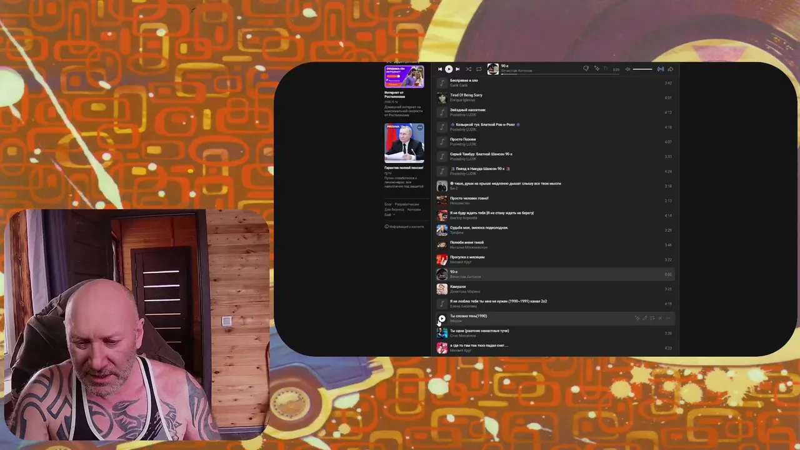Edit track Ты словно тень with pencil icon
Screen dimensions: 800x450
point(645,318)
